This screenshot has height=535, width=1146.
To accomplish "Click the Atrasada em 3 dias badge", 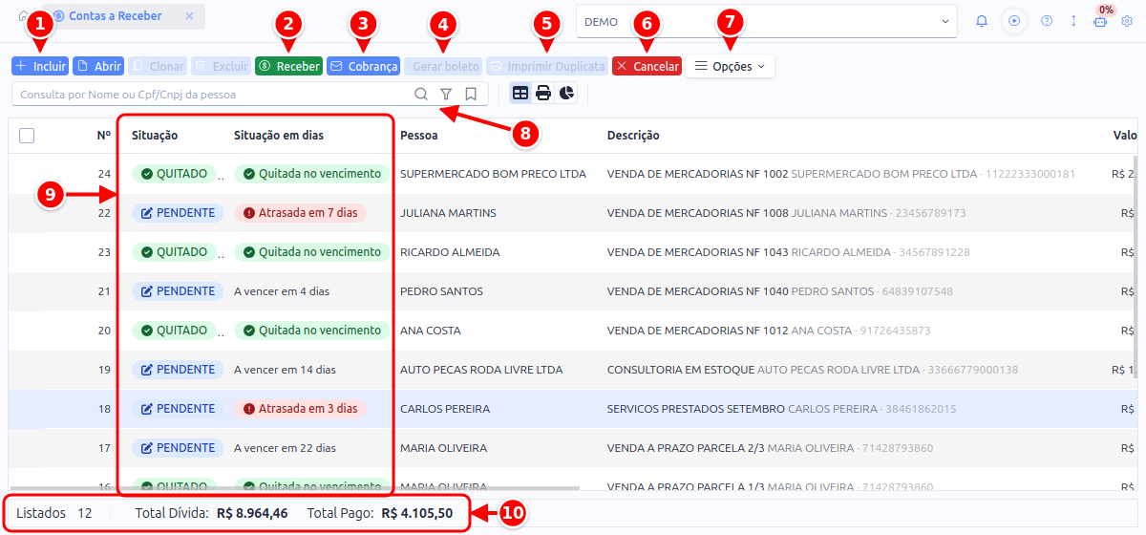I will pos(300,409).
